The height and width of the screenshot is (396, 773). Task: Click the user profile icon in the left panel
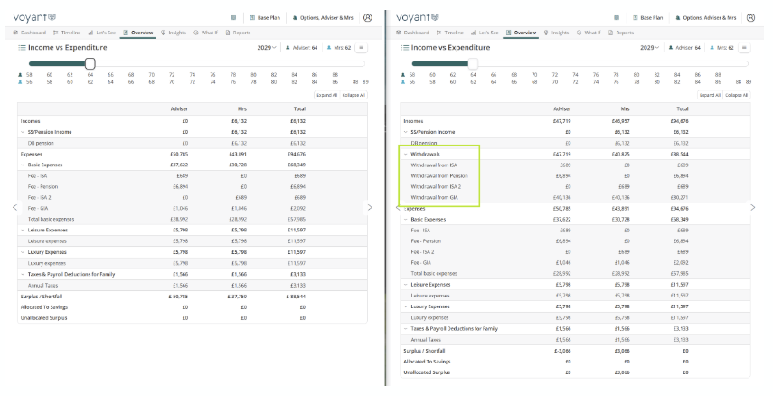pos(368,17)
